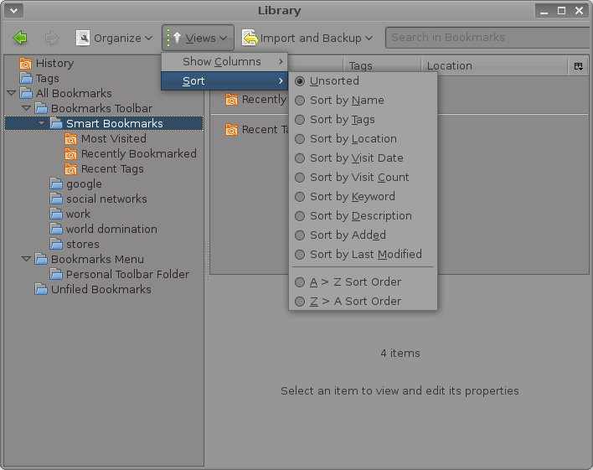This screenshot has height=470, width=593.
Task: Click the Recent Tags icon in tree
Action: [70, 168]
